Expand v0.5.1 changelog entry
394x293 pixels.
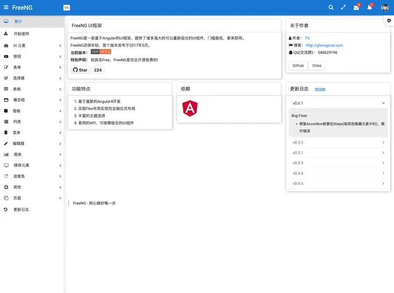(338, 153)
